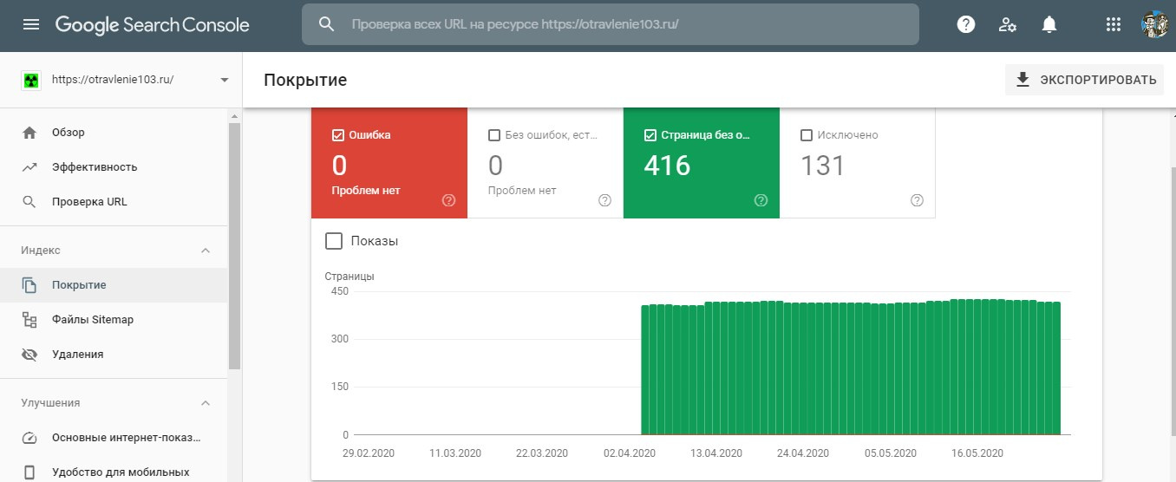Click the green bars chart area
The height and width of the screenshot is (482, 1176).
(x=851, y=368)
